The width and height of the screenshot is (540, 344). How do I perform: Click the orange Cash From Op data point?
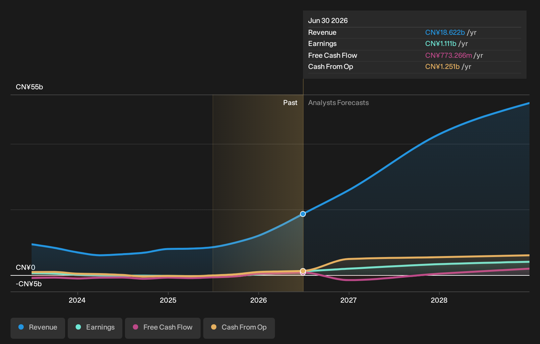click(x=303, y=271)
